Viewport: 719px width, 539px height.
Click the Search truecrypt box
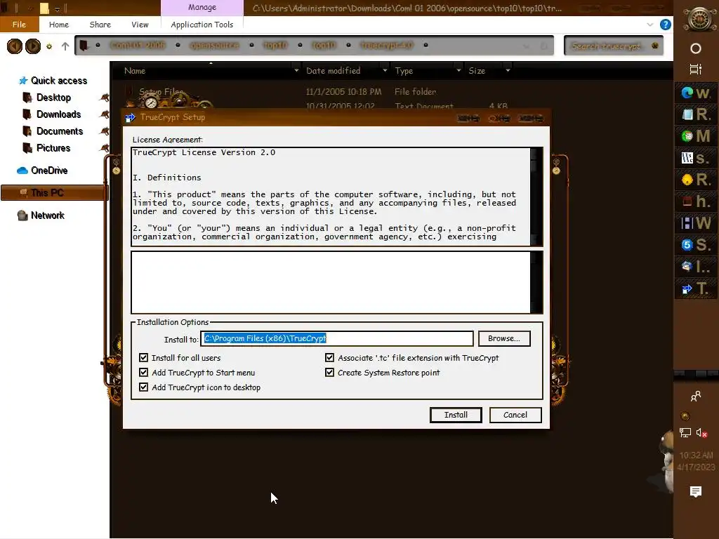[614, 46]
